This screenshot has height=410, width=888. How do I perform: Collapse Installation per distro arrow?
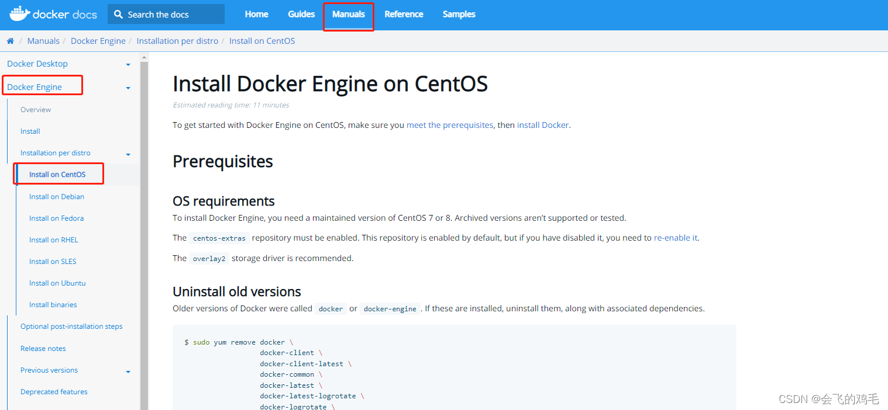(128, 154)
